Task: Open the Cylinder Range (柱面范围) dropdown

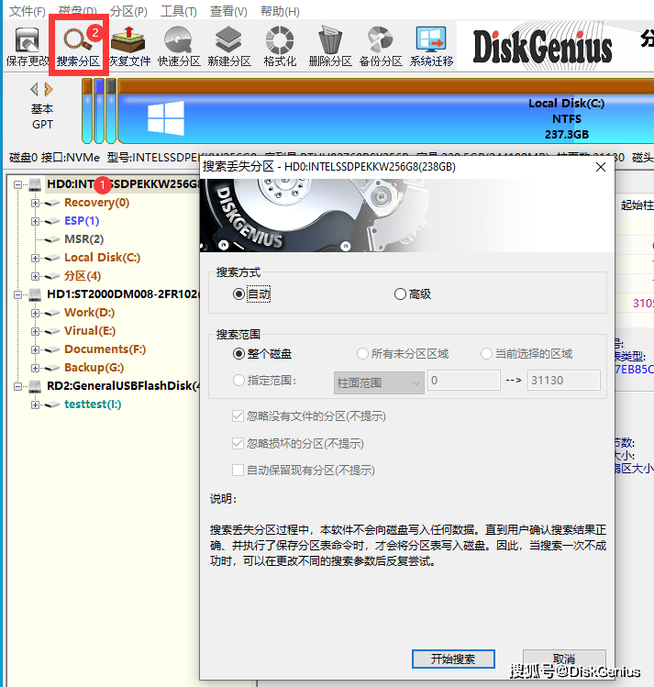Action: (379, 382)
